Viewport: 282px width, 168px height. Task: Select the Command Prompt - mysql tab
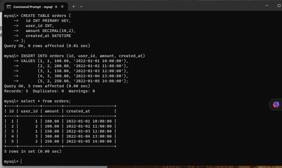35,7
